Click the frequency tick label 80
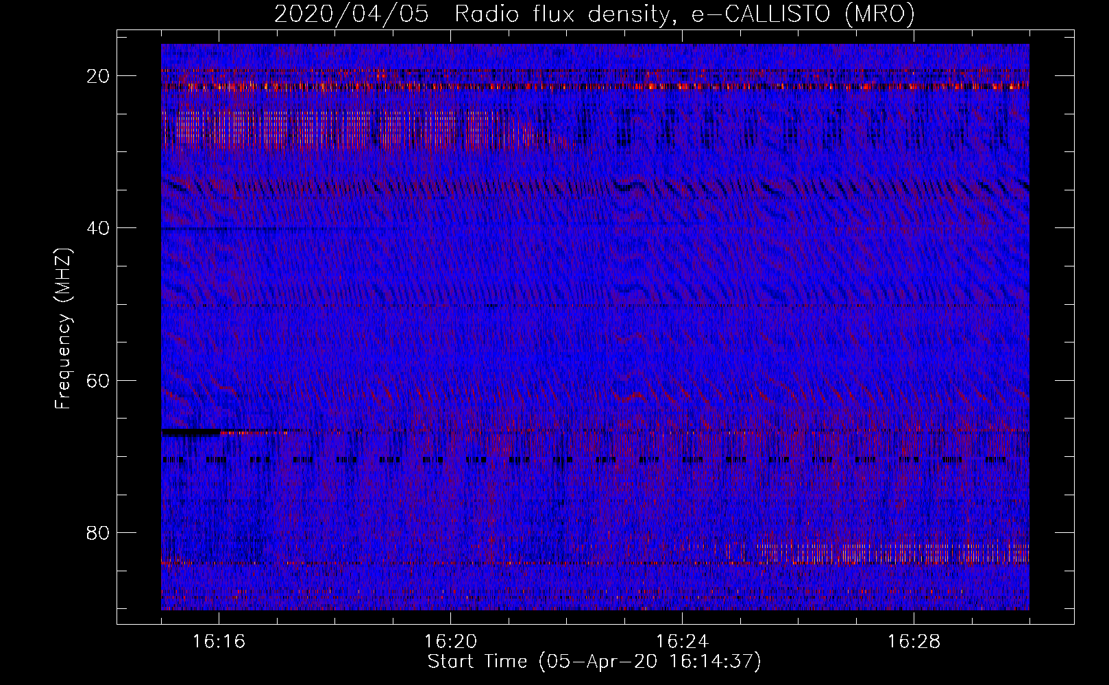This screenshot has height=685, width=1109. (x=99, y=532)
